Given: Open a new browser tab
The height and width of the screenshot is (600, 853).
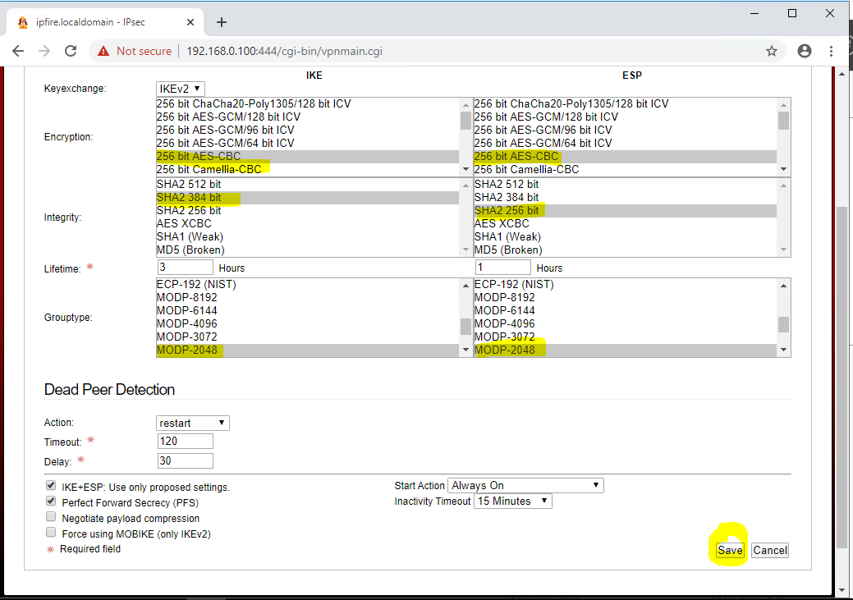Looking at the screenshot, I should (x=221, y=22).
